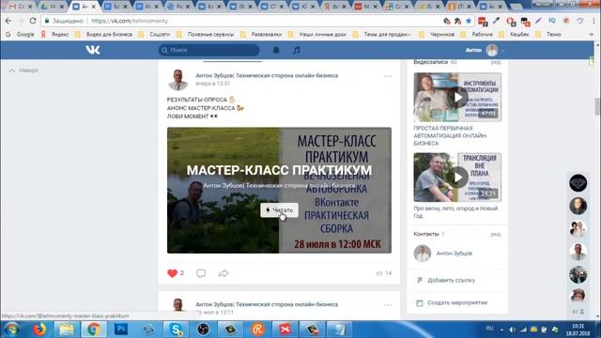Like the post with the heart icon
This screenshot has width=601, height=338.
tap(172, 273)
